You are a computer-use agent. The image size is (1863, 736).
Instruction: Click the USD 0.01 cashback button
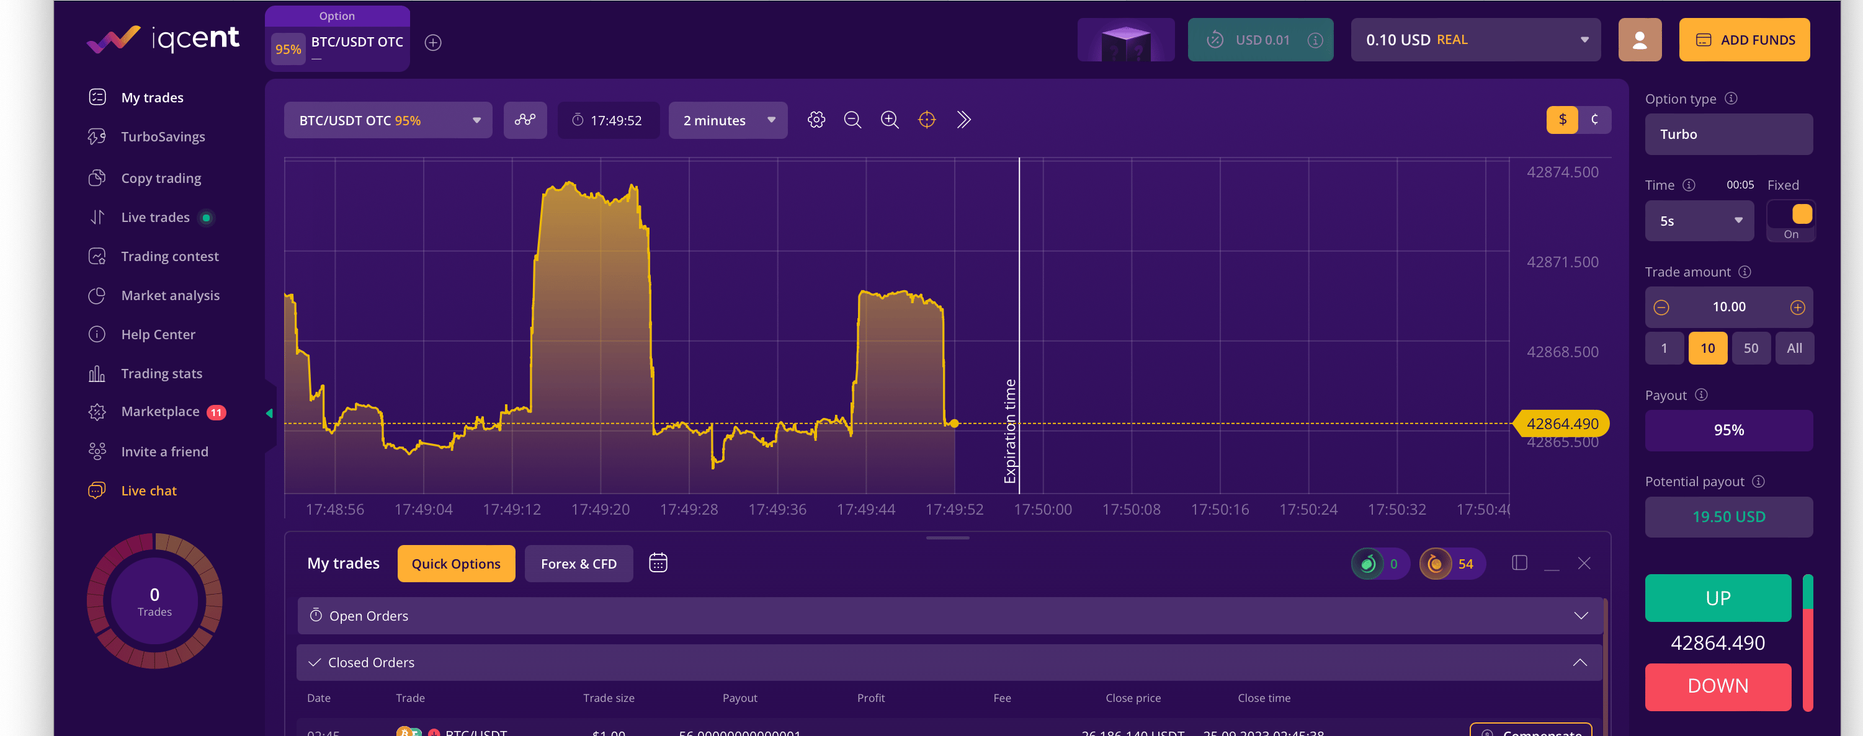pyautogui.click(x=1261, y=40)
